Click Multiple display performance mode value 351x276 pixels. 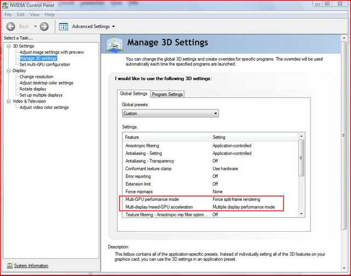click(244, 207)
